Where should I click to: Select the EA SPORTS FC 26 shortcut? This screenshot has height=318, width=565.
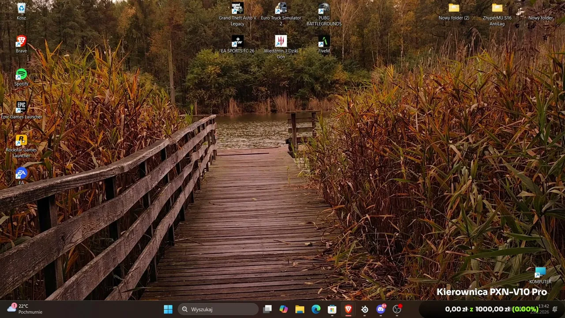237,45
